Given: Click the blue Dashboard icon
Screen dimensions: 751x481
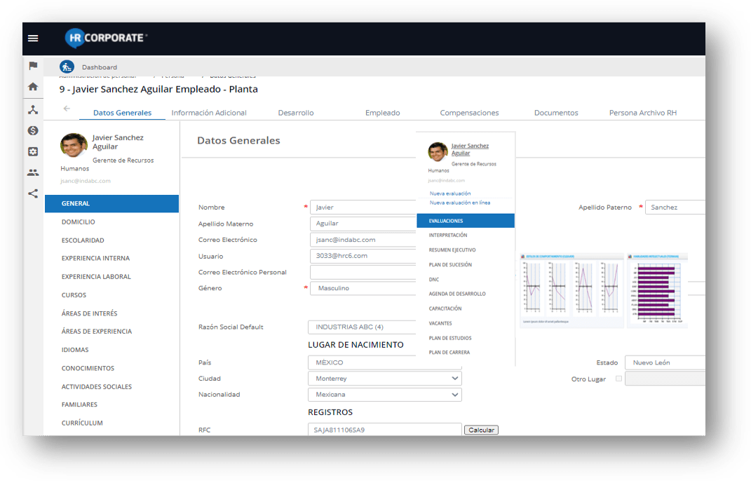Looking at the screenshot, I should (67, 67).
